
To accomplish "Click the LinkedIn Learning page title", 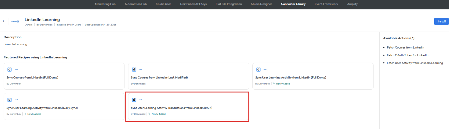I will [x=42, y=20].
